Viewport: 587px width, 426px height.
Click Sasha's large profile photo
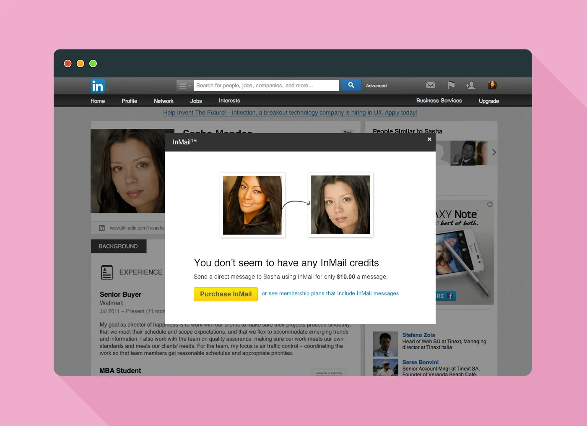128,171
